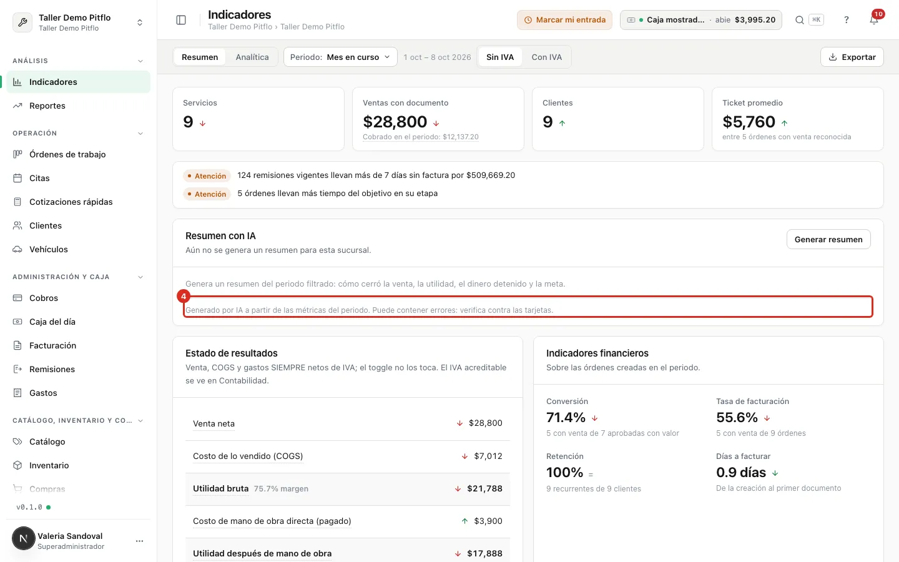Click the Facturación document icon
Image resolution: width=899 pixels, height=562 pixels.
coord(17,345)
